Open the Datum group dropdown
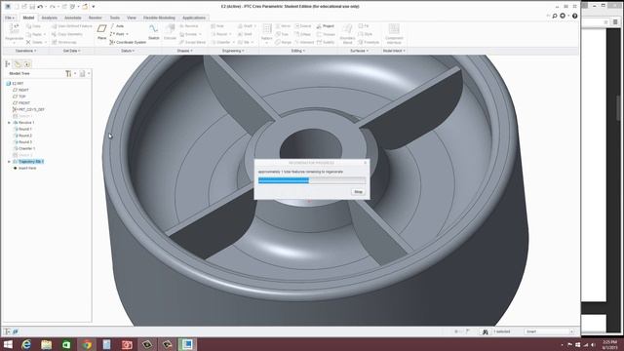Image resolution: width=624 pixels, height=351 pixels. pyautogui.click(x=128, y=51)
